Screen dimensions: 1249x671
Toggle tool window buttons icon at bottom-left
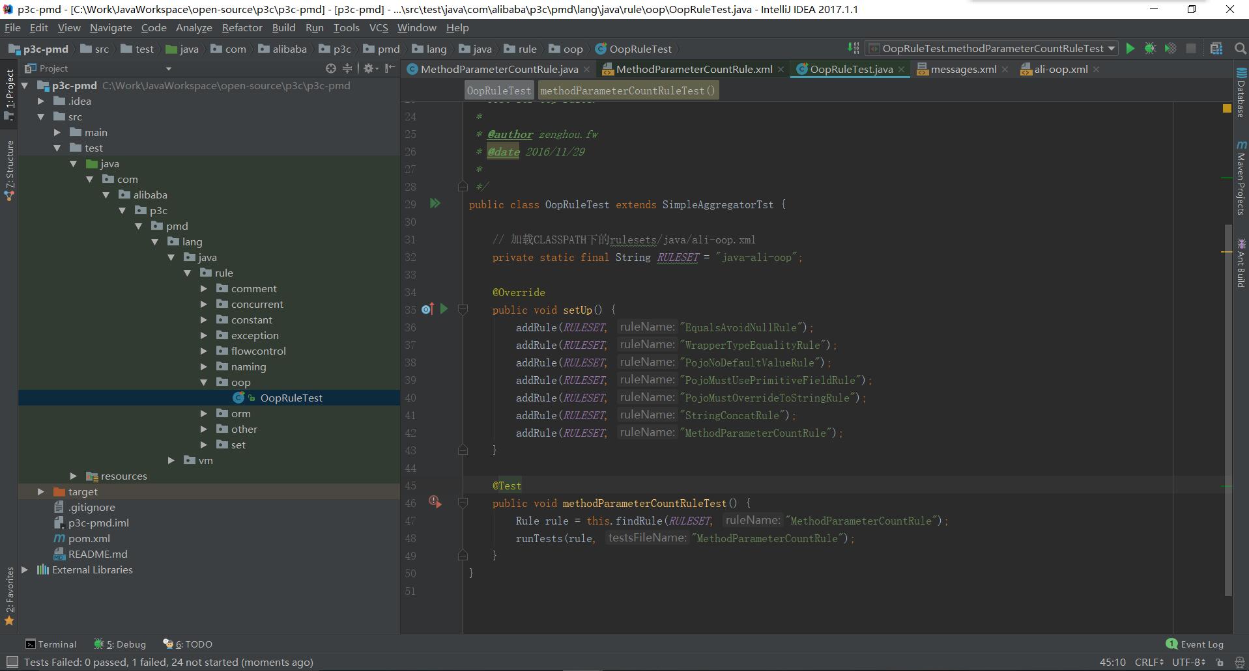pos(11,662)
